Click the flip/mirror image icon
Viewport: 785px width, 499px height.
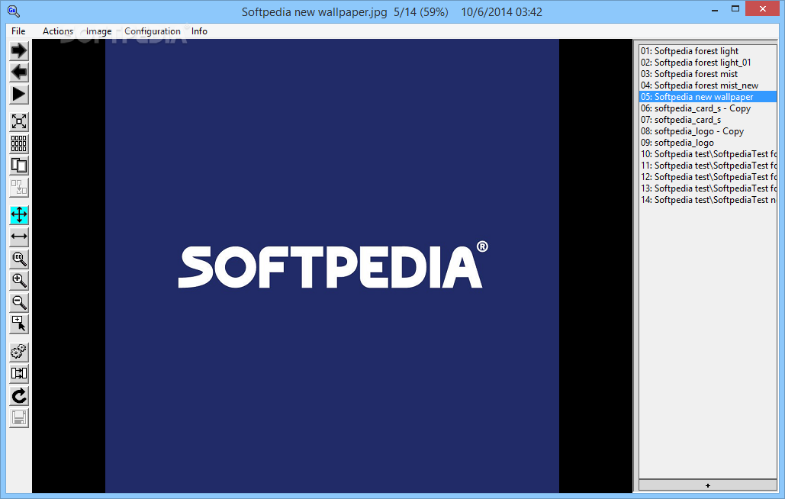19,374
